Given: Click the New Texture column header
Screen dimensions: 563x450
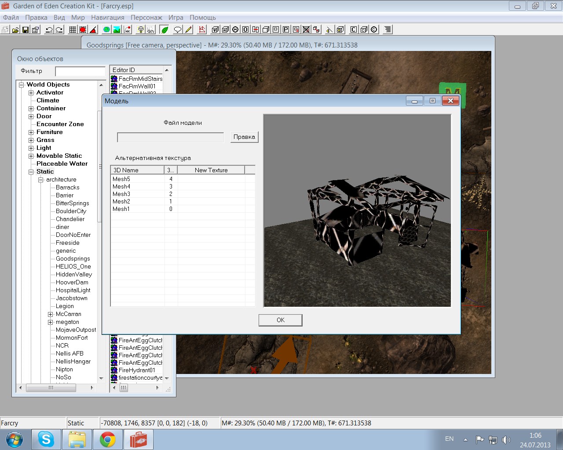Looking at the screenshot, I should click(211, 170).
